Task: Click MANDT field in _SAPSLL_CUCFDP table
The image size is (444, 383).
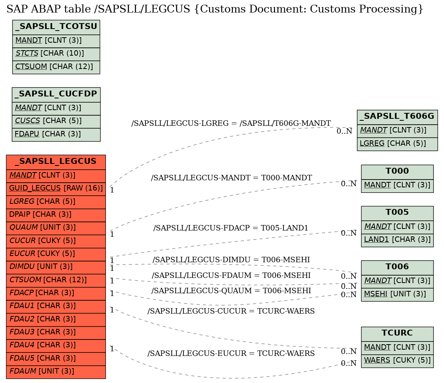Action: coord(56,109)
